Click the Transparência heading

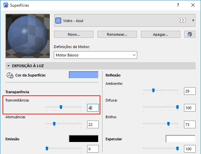coord(17,92)
